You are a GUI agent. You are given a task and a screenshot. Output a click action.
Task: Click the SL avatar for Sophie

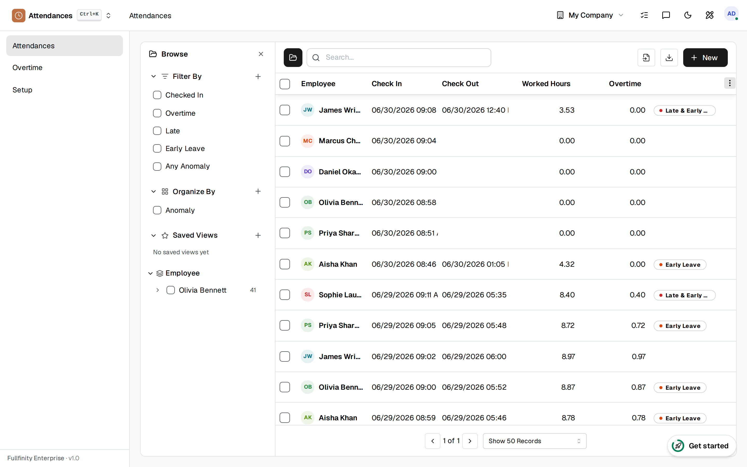(307, 295)
